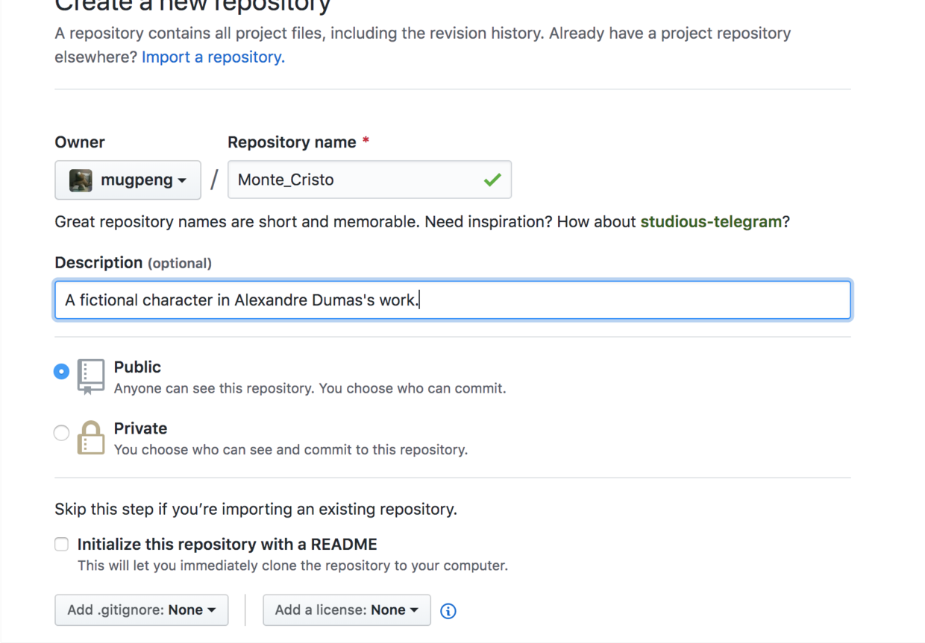Select the Private radio button
This screenshot has height=643, width=925.
click(62, 433)
